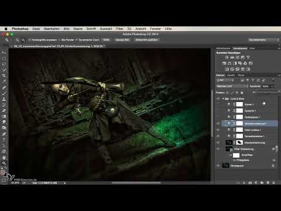
Task: Open the Apple menu
Action: (6, 29)
